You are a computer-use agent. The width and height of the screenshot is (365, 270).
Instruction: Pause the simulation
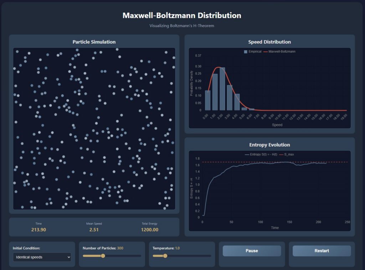(252, 251)
